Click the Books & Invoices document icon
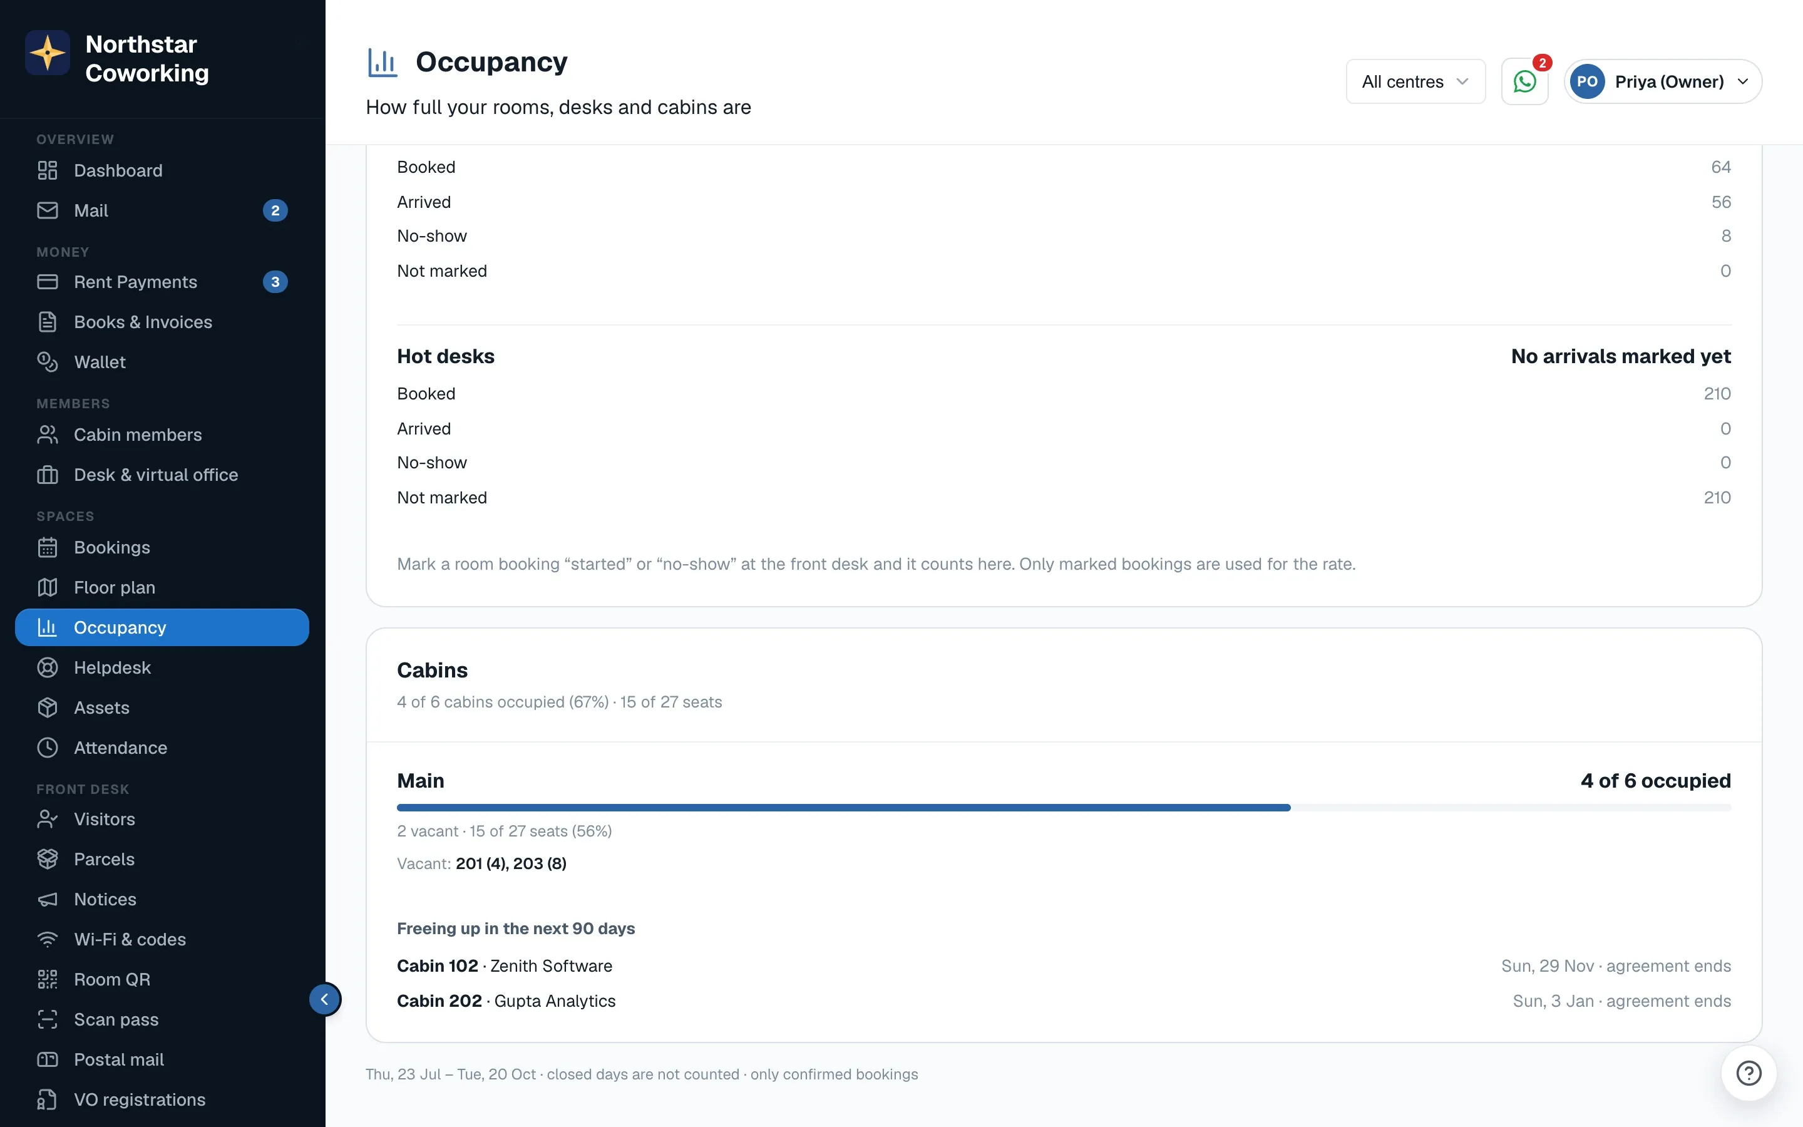This screenshot has height=1127, width=1803. pos(48,322)
